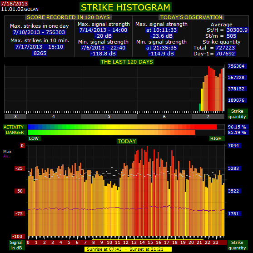
Task: Click the 11.01.02 time label
Action: pyautogui.click(x=12, y=9)
